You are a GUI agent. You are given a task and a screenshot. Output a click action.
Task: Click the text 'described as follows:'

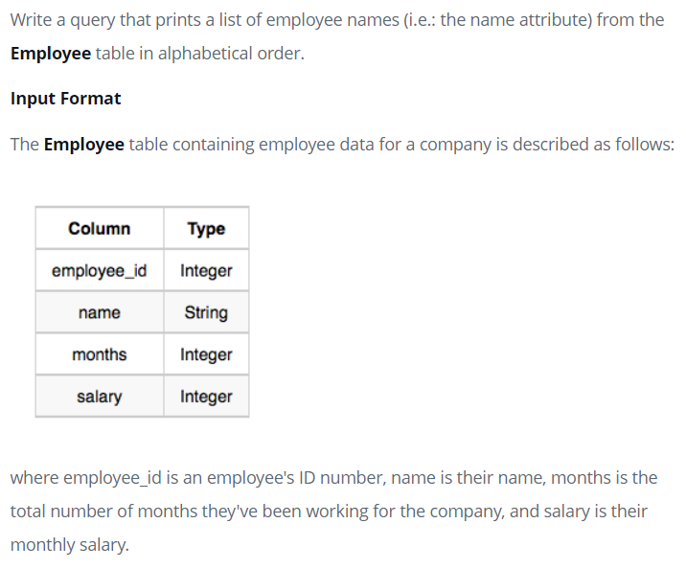pos(593,145)
